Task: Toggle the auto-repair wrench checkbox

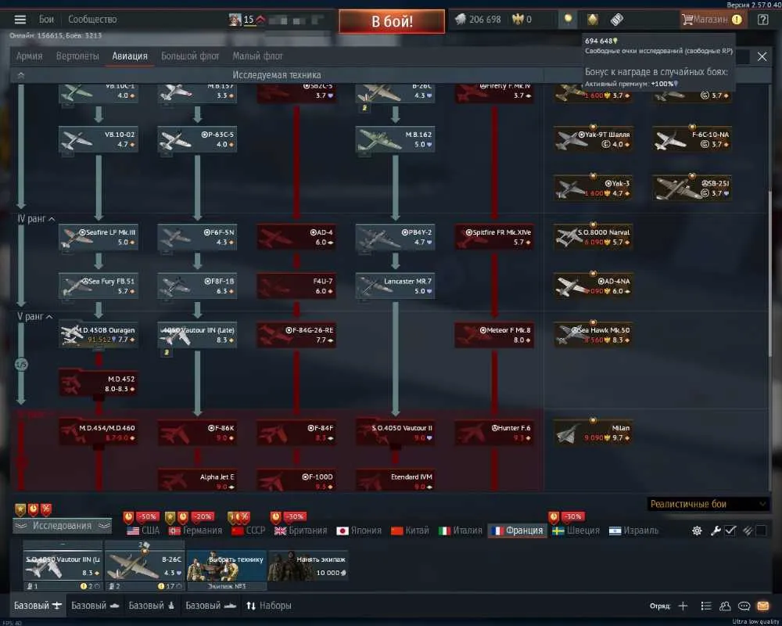Action: (730, 531)
